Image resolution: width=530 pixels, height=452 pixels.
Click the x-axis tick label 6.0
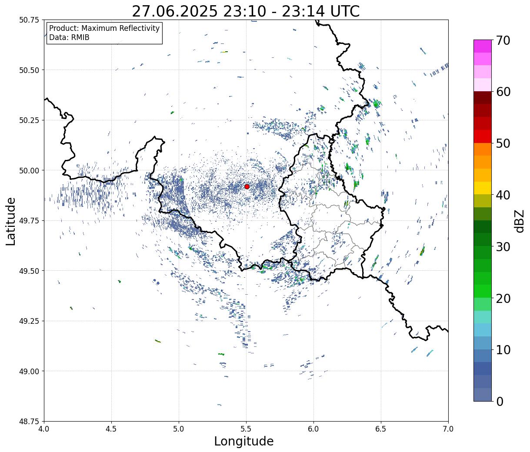(x=313, y=429)
